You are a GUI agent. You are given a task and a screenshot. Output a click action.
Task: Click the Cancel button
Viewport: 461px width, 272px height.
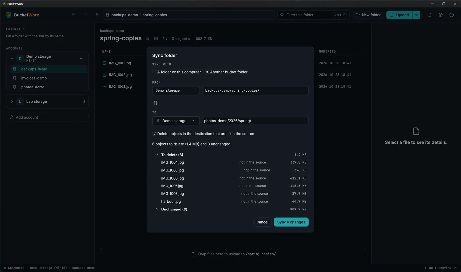pos(262,222)
